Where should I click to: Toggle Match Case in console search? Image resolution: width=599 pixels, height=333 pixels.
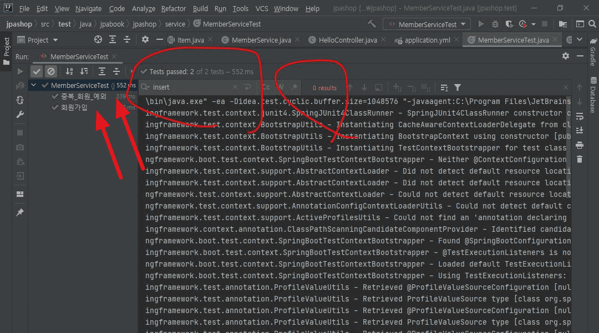(x=266, y=87)
